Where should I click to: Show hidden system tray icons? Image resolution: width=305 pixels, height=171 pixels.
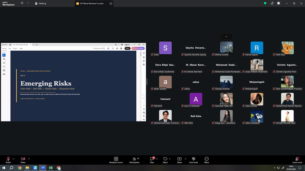pyautogui.click(x=274, y=168)
